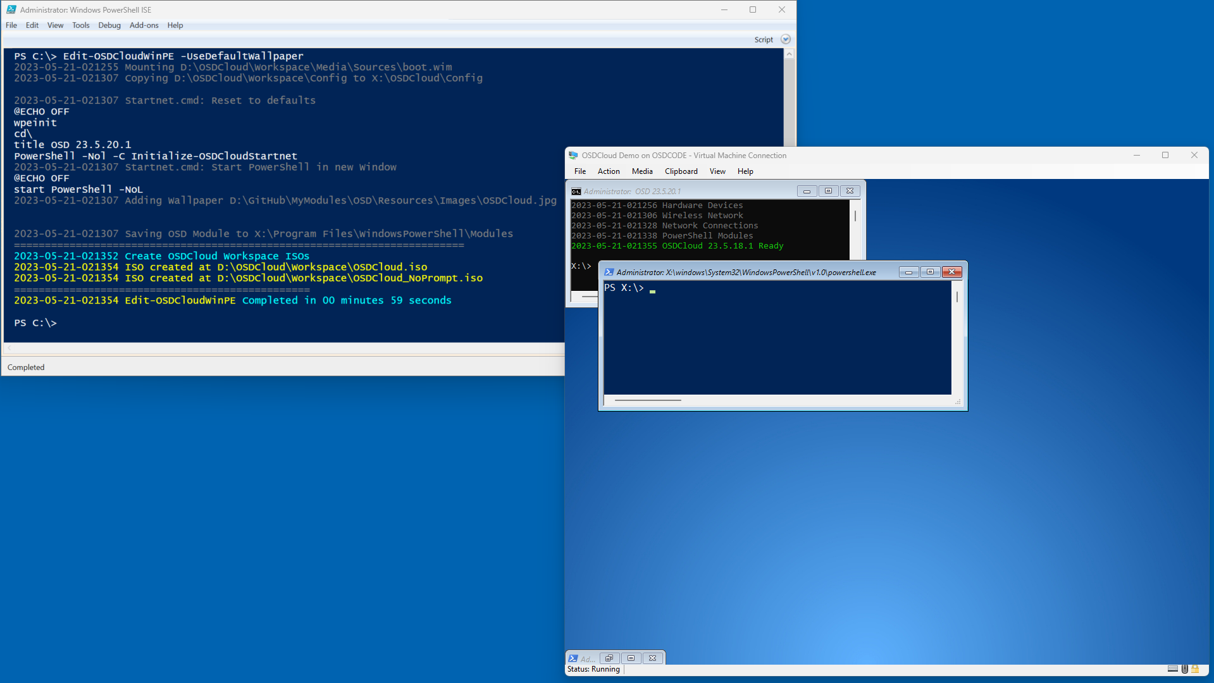
Task: Click the PS X:\> prompt in powershell.exe console
Action: pos(624,288)
